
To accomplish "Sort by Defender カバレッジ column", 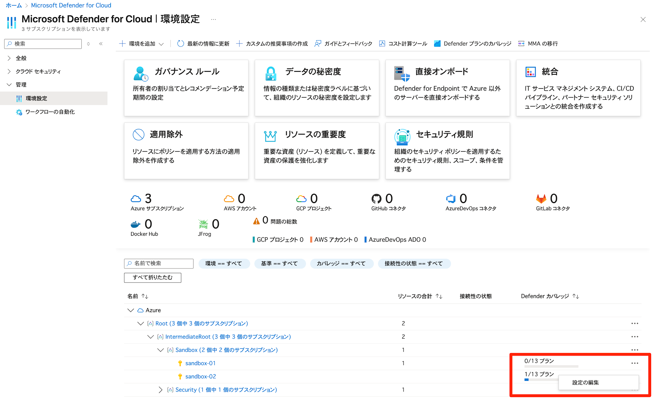I will point(550,296).
